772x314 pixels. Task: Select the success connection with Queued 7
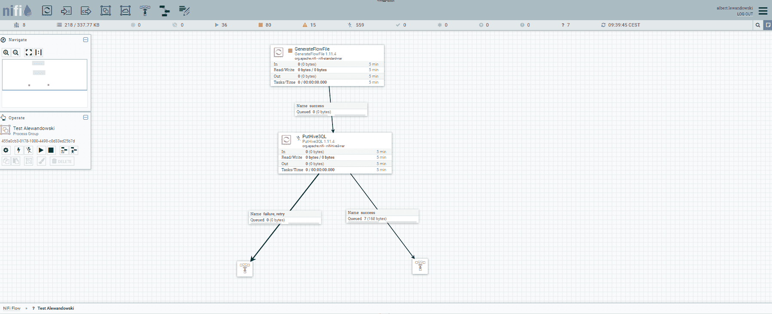click(382, 216)
